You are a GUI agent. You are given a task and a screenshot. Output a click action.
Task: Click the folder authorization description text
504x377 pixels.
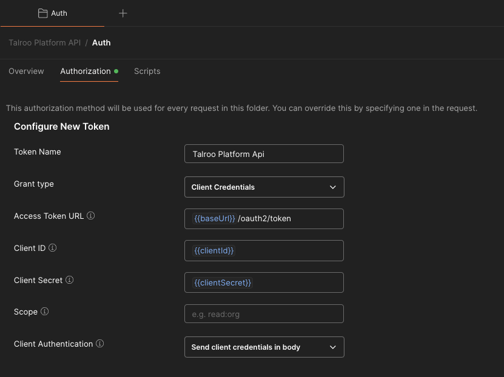[x=242, y=108]
